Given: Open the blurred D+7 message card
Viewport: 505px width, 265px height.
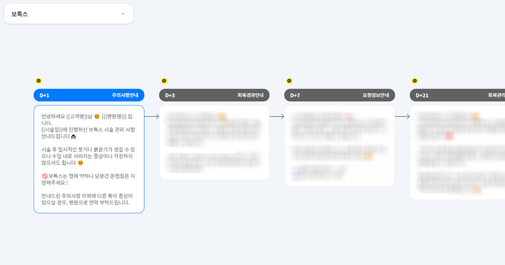Looking at the screenshot, I should click(339, 146).
